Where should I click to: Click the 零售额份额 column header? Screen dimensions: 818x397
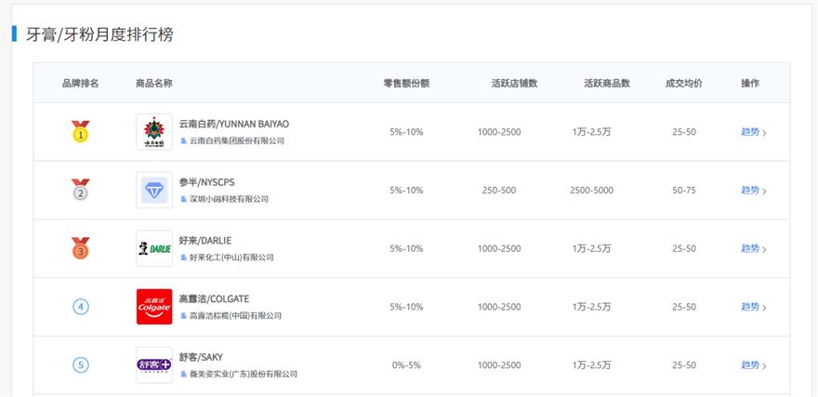click(406, 84)
